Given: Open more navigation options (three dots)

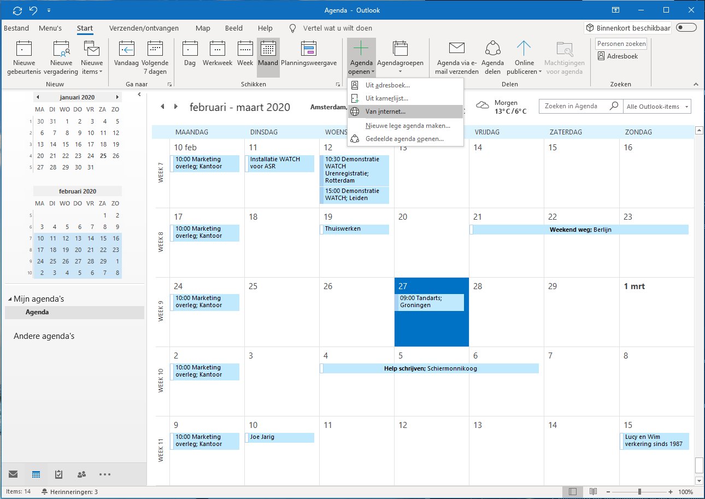Looking at the screenshot, I should [105, 474].
